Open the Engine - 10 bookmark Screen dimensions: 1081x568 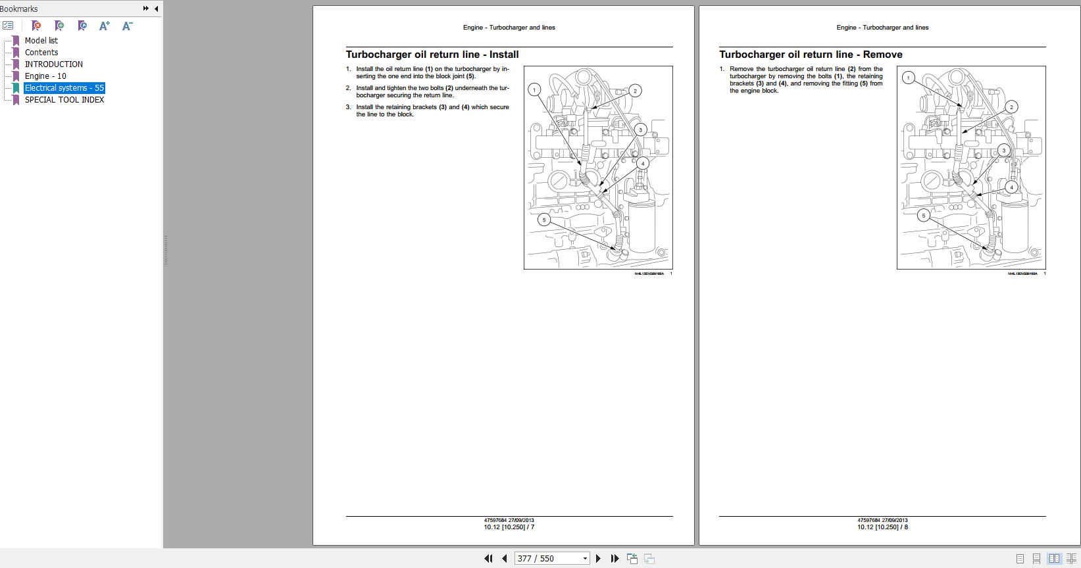pyautogui.click(x=45, y=76)
